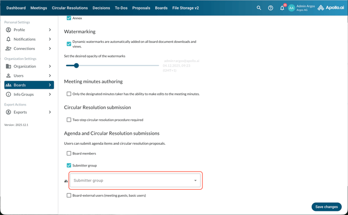The width and height of the screenshot is (348, 215).
Task: Open the Circular Resolutions menu
Action: tap(70, 8)
